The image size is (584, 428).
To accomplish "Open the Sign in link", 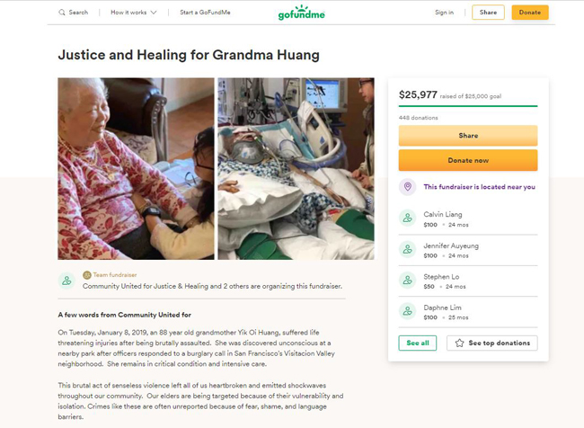I will [x=444, y=13].
